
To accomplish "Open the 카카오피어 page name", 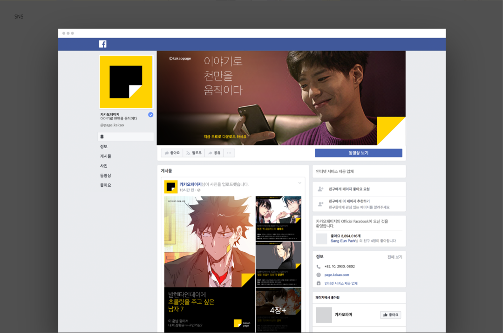I will (x=343, y=315).
